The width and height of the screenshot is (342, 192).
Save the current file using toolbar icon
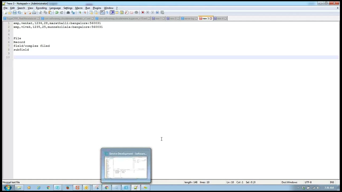pyautogui.click(x=14, y=13)
